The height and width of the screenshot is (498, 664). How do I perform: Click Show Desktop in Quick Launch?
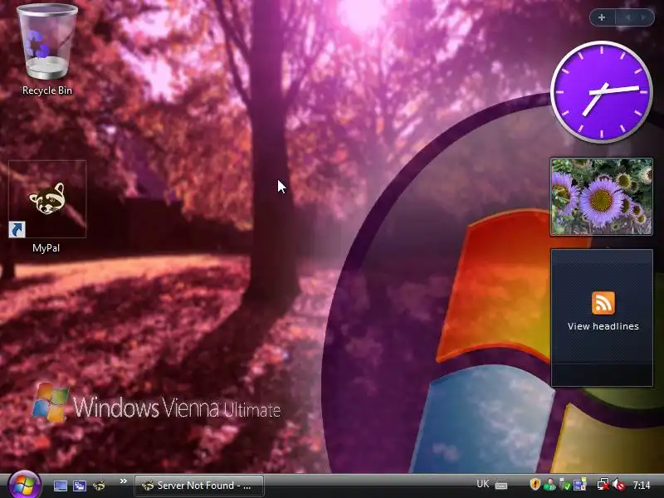[60, 486]
